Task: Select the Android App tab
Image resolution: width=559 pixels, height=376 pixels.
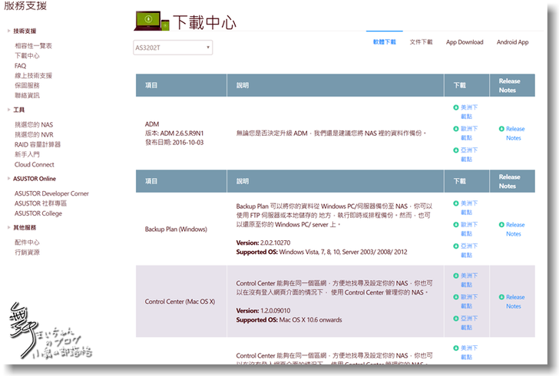Action: 512,42
